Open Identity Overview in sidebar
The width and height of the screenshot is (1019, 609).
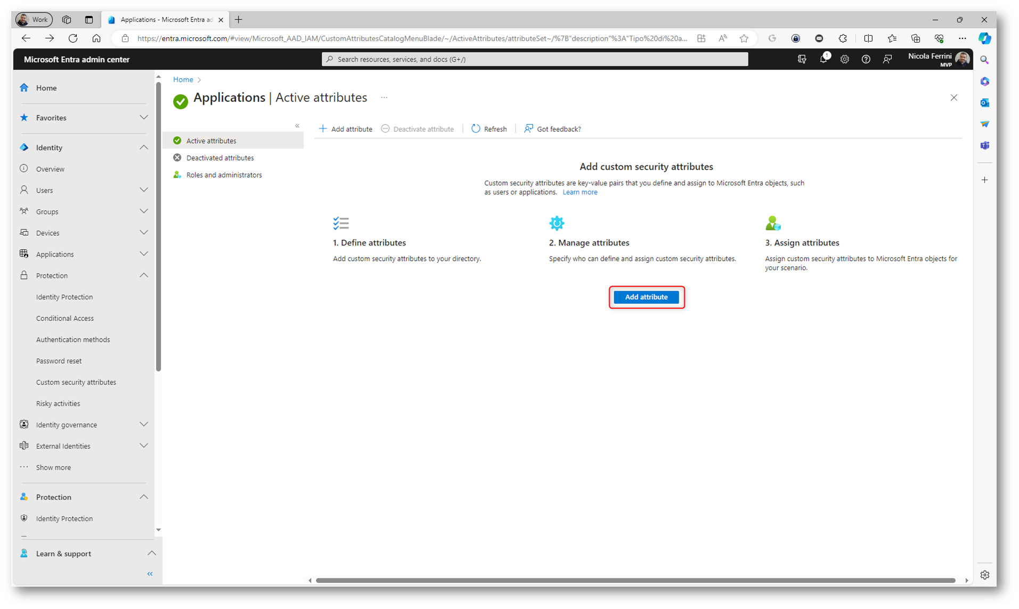pyautogui.click(x=50, y=169)
